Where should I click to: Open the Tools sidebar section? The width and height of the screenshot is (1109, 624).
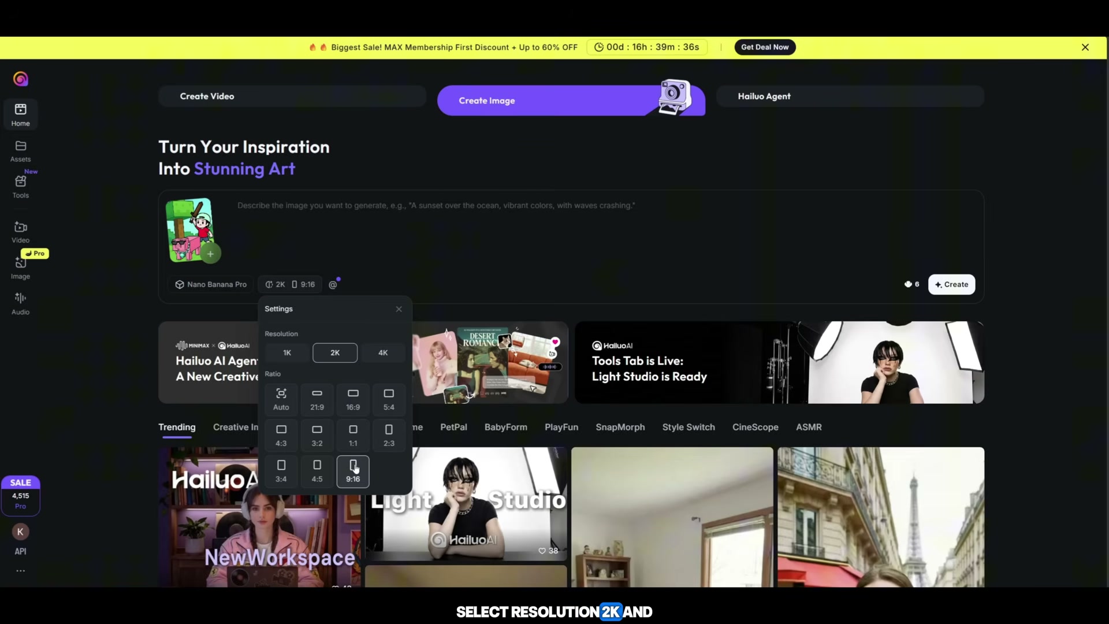click(x=21, y=187)
